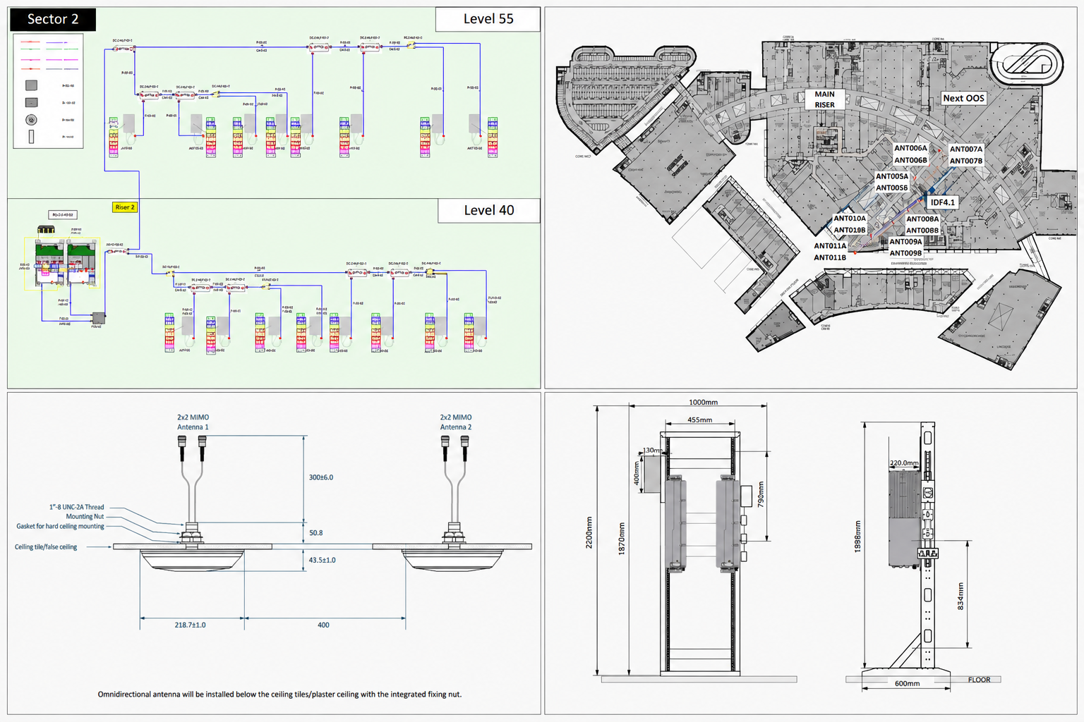1084x722 pixels.
Task: Click the "MAIN RISER" label on the floor plan
Action: click(x=824, y=99)
